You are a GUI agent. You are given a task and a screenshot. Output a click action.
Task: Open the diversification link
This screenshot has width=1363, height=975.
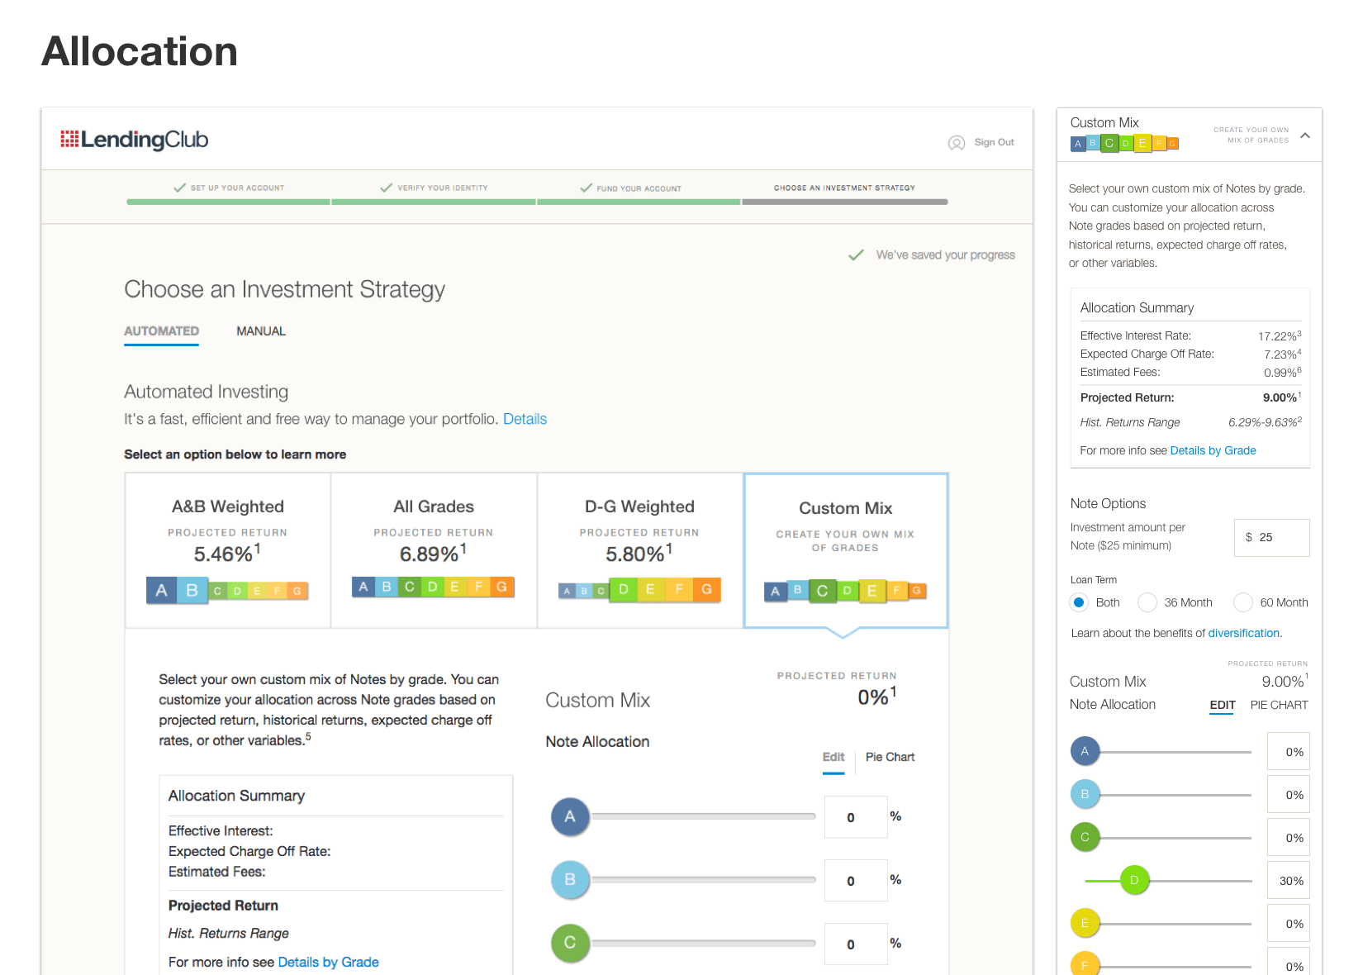pos(1243,634)
